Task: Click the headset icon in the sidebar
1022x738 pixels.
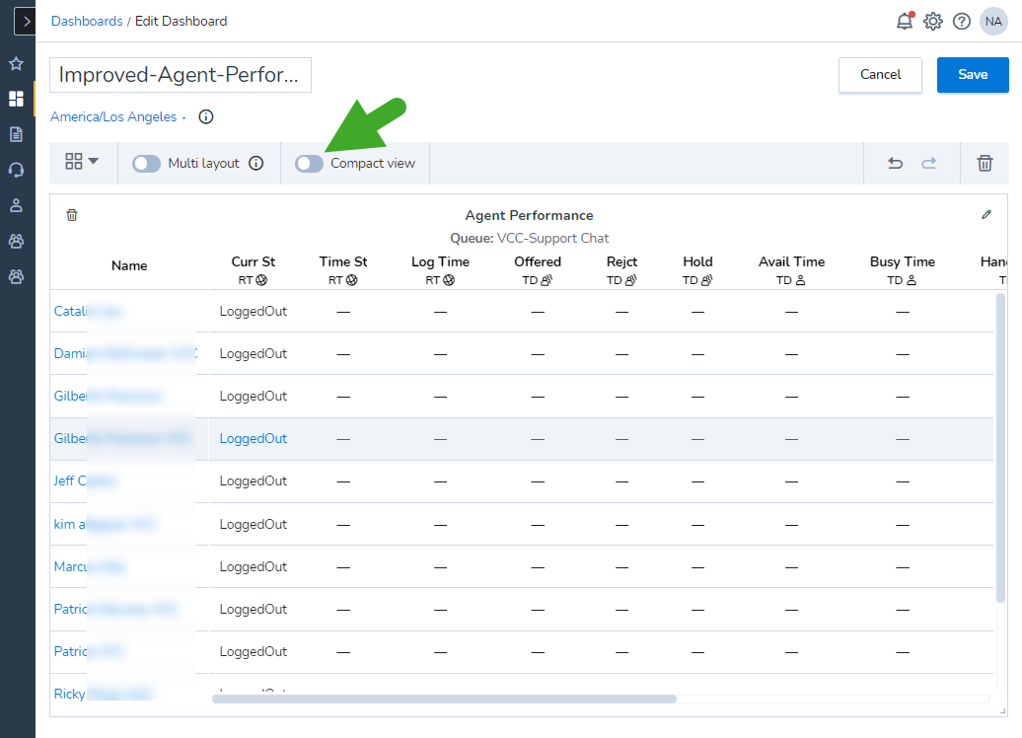Action: [x=16, y=170]
